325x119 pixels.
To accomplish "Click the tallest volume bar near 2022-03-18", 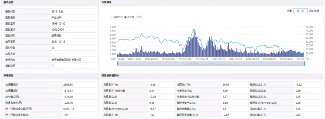I will pos(194,43).
